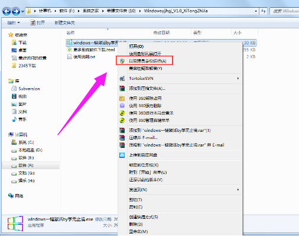Open the 组织 dropdown in toolbar
This screenshot has width=299, height=236.
click(x=14, y=22)
